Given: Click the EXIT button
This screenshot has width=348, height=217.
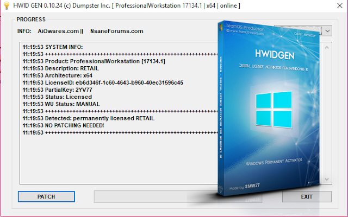Looking at the screenshot, I should pos(307,196).
